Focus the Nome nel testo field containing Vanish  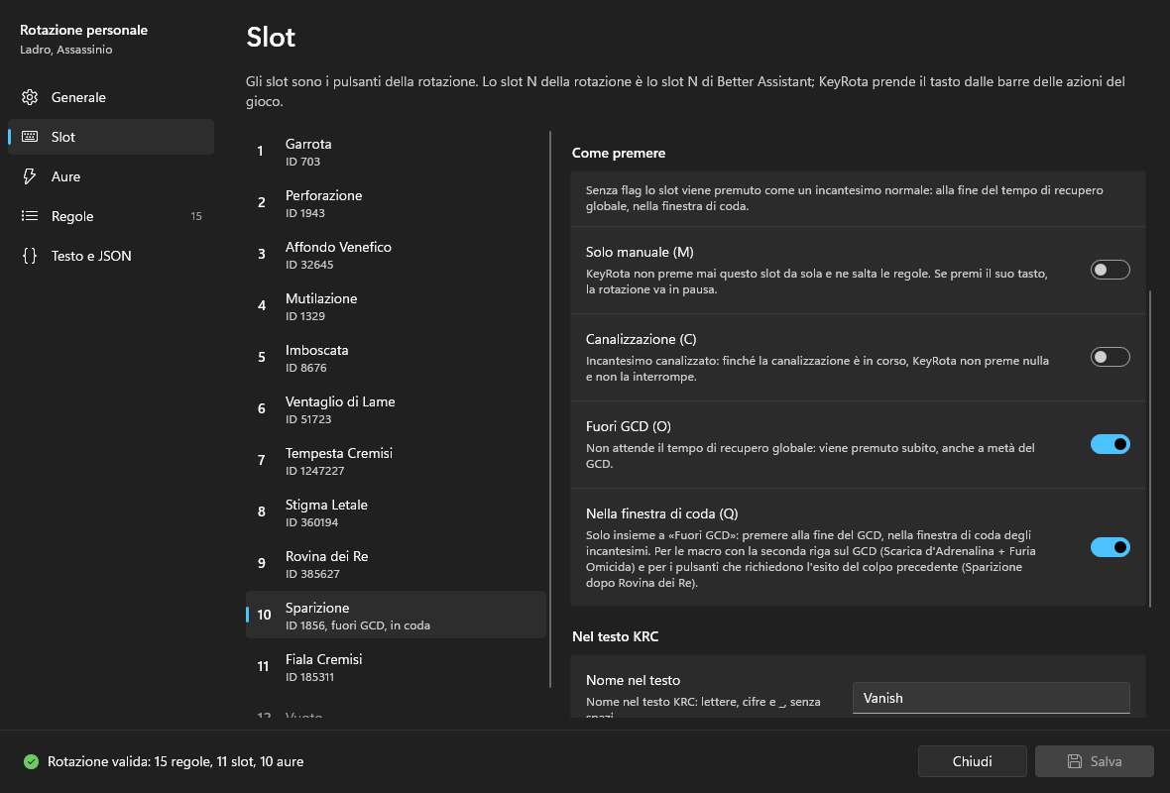pyautogui.click(x=991, y=698)
